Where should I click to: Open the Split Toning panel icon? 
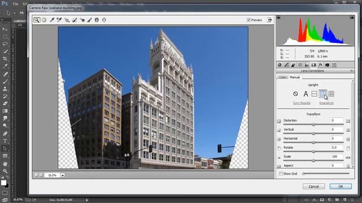307,65
